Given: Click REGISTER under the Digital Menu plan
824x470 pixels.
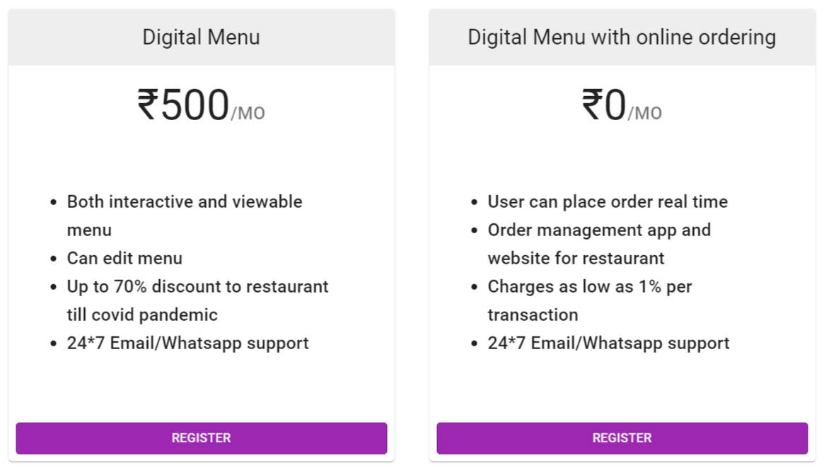Looking at the screenshot, I should click(x=201, y=438).
